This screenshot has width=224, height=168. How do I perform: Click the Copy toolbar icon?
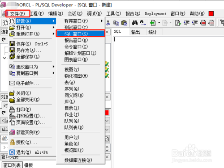pyautogui.click(x=116, y=23)
